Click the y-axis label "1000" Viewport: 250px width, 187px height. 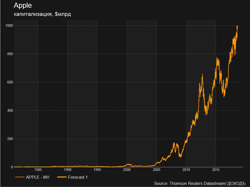(9, 25)
